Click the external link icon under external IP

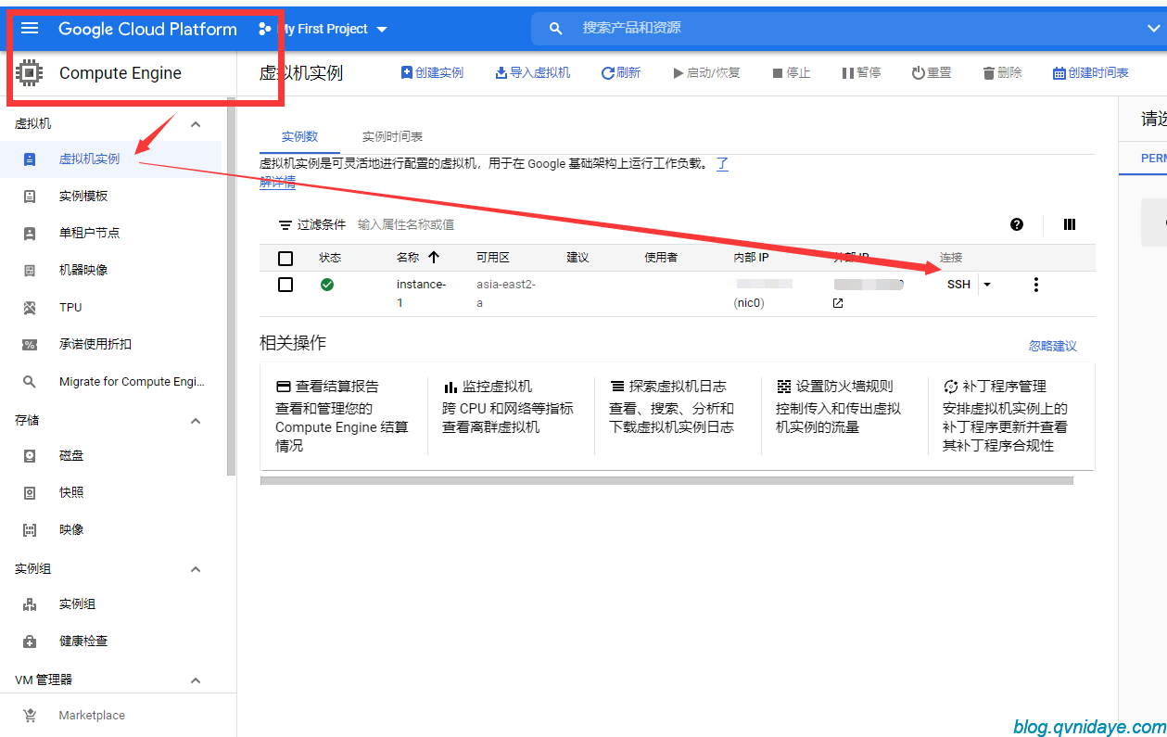coord(838,303)
